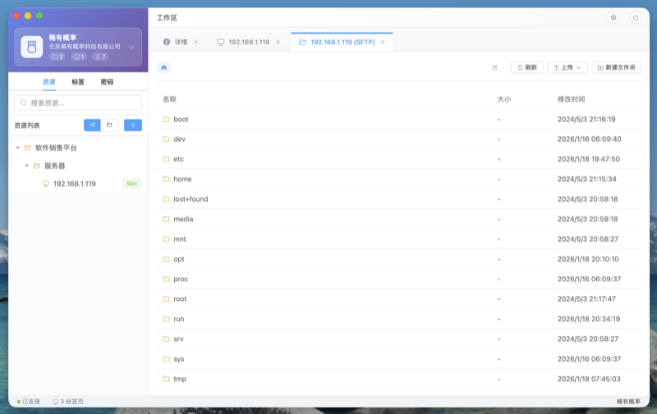Open the settings gear icon
The image size is (657, 414).
coord(613,17)
